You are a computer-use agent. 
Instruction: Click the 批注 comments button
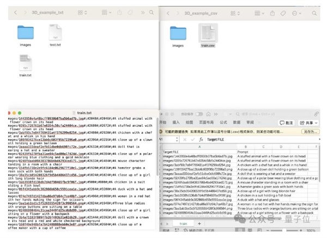[286, 123]
